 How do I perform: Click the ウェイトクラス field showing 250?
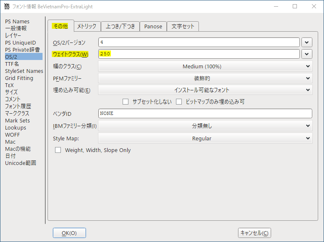click(x=199, y=54)
